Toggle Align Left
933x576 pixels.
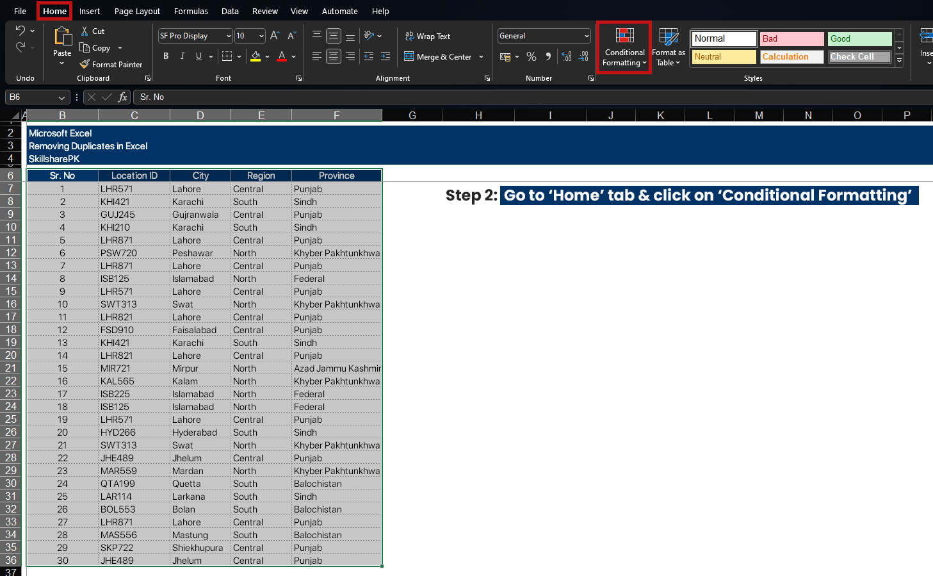pyautogui.click(x=317, y=56)
